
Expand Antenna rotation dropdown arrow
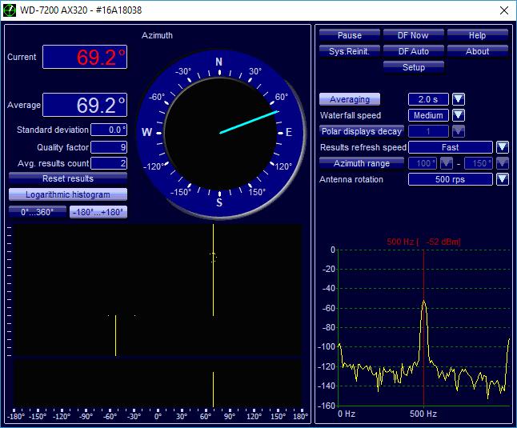pyautogui.click(x=502, y=179)
